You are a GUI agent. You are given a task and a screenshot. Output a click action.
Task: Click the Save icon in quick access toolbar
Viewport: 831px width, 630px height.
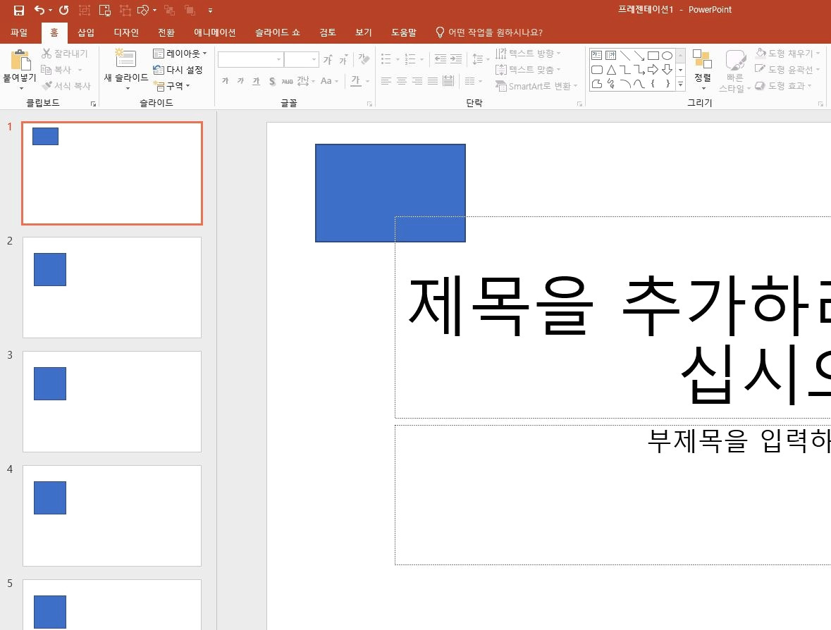click(18, 10)
